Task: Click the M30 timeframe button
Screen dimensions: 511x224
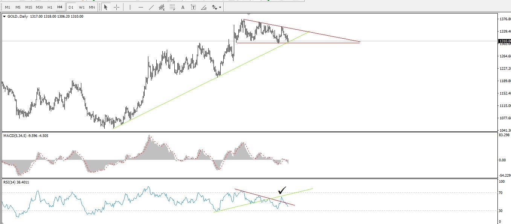Action: pyautogui.click(x=39, y=7)
